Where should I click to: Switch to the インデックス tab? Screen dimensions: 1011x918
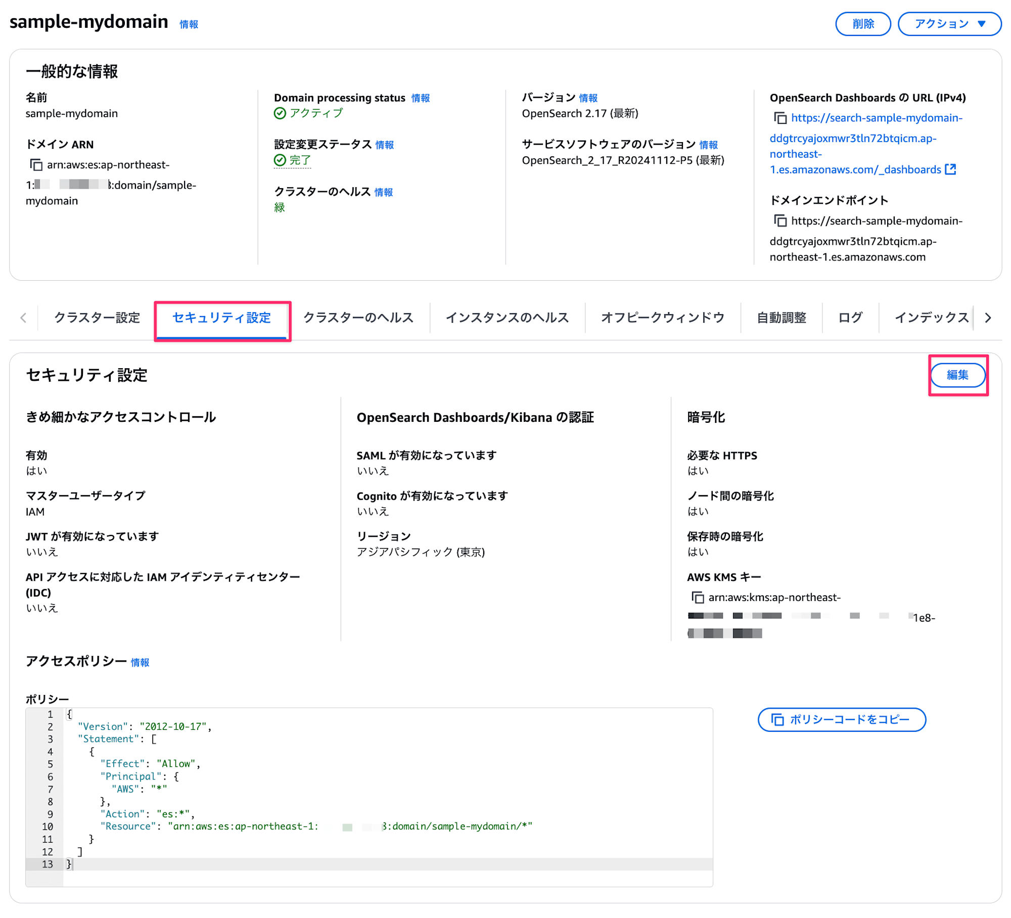click(x=932, y=318)
